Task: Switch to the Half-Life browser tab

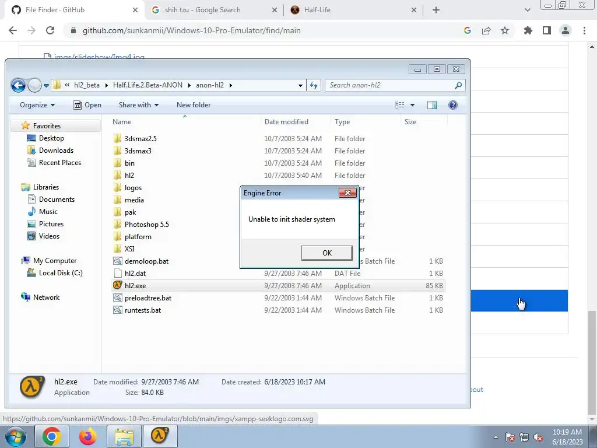Action: 317,10
